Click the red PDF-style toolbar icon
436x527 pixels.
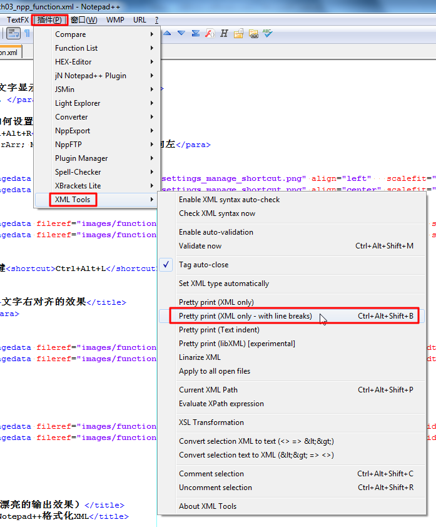coord(210,33)
